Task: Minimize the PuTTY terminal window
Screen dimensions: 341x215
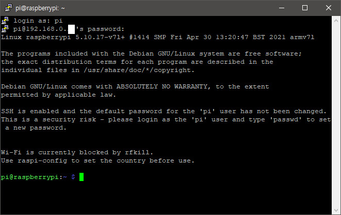Action: [x=281, y=8]
